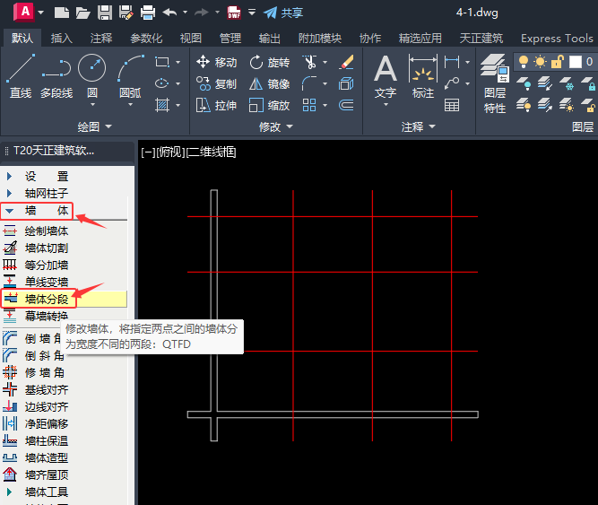Click the Rectangle tool icon

[162, 62]
